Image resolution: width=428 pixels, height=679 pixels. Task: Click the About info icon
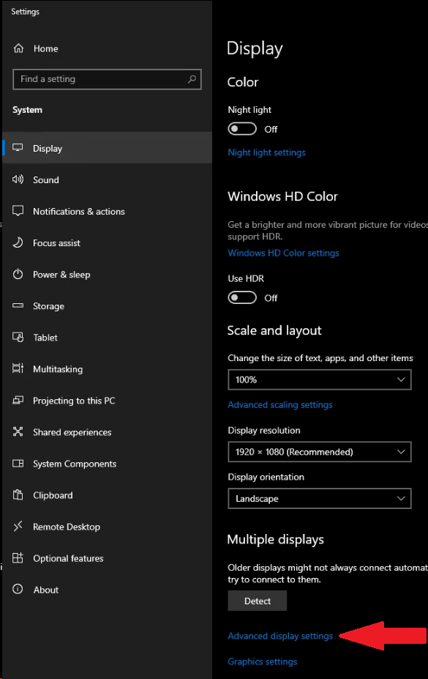pos(18,589)
